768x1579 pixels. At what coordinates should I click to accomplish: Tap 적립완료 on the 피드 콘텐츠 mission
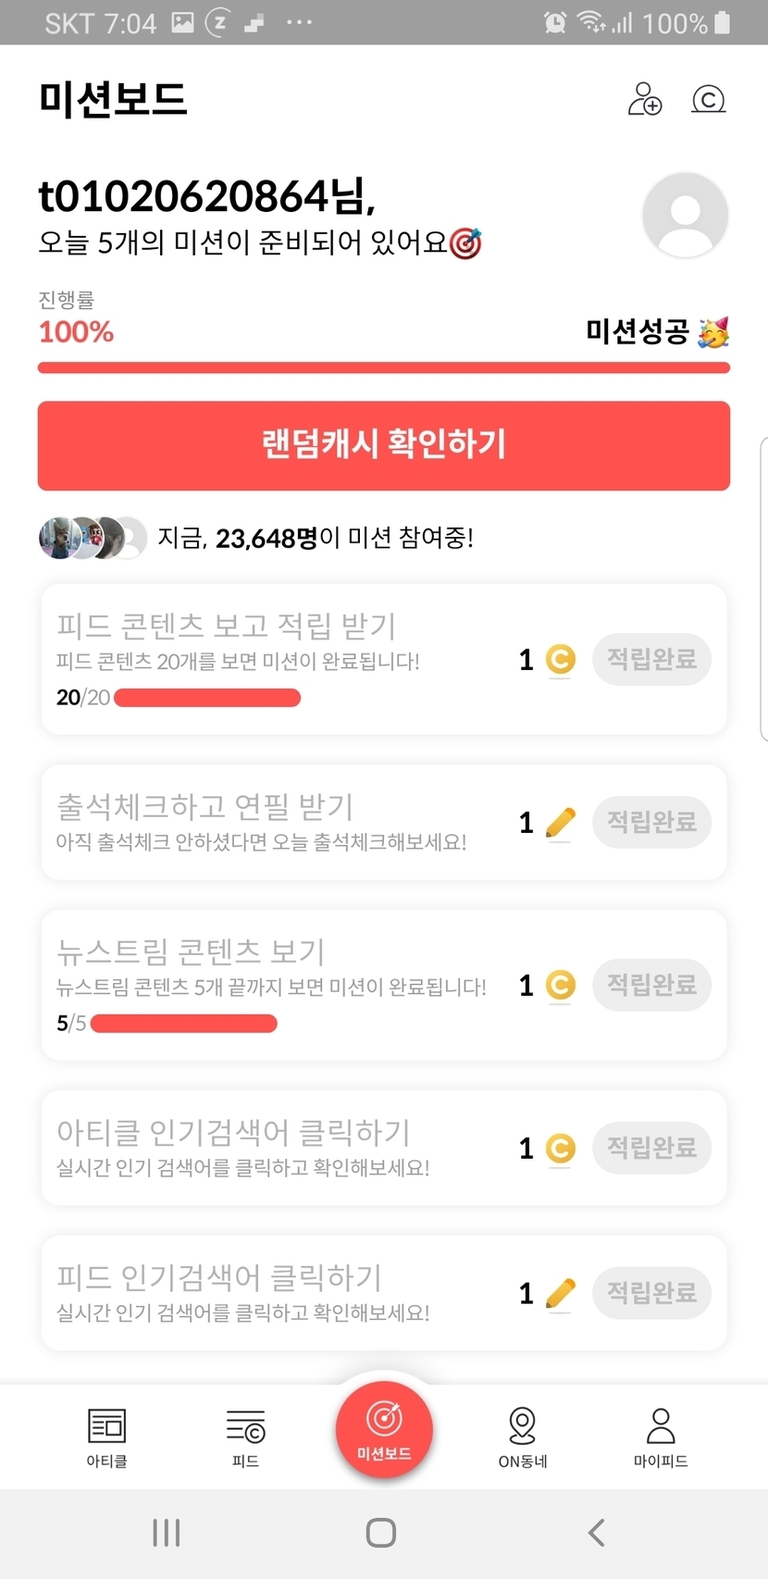pos(651,659)
